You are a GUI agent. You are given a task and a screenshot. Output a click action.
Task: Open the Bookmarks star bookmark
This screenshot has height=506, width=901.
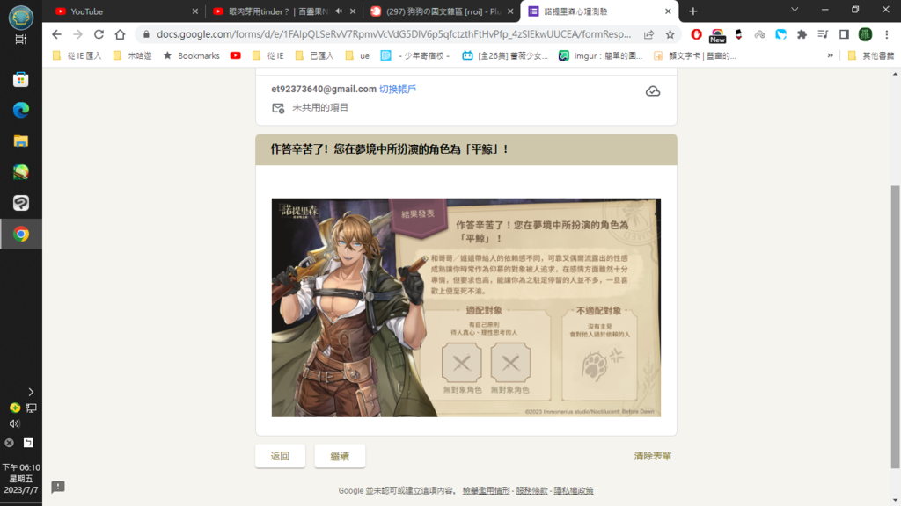pos(191,55)
